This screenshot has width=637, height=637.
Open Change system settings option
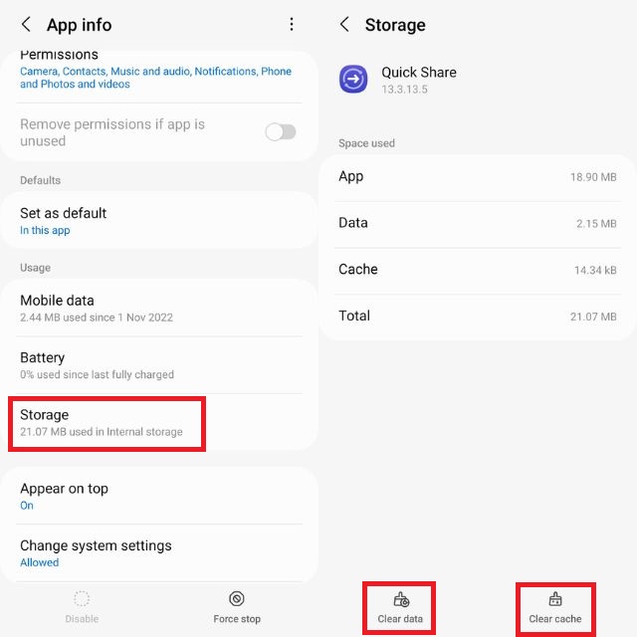tap(159, 553)
